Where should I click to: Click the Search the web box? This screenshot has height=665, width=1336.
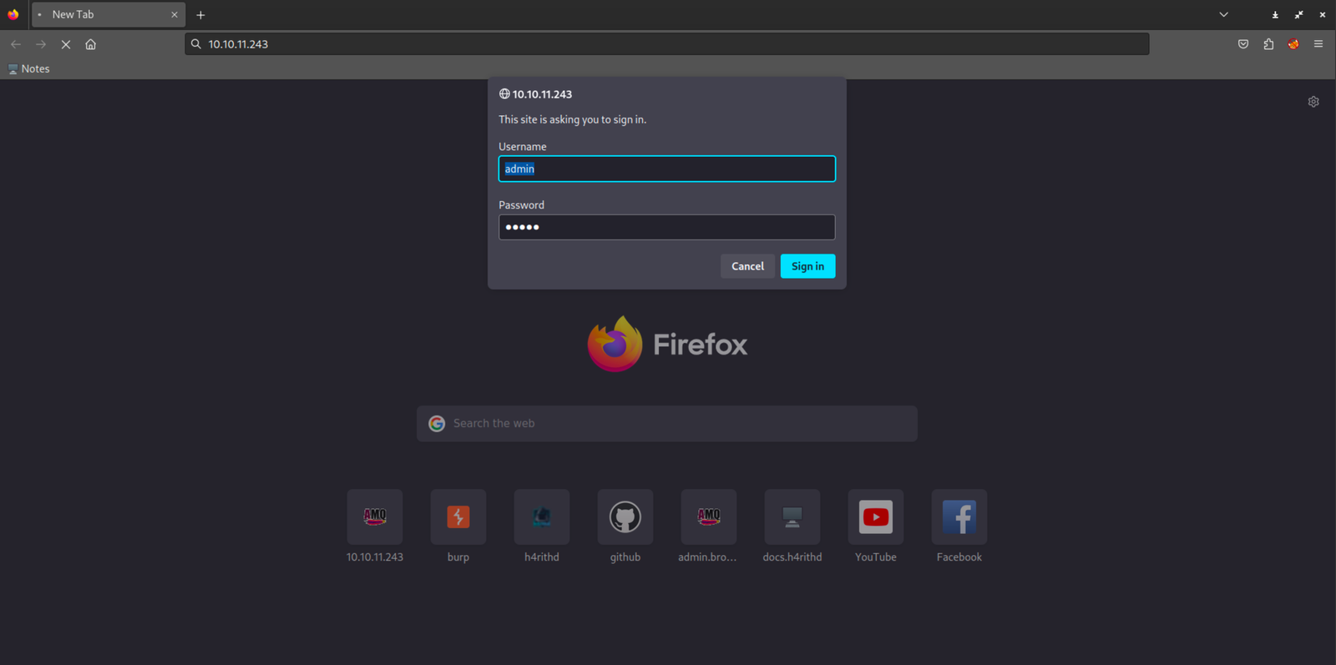[x=666, y=424]
